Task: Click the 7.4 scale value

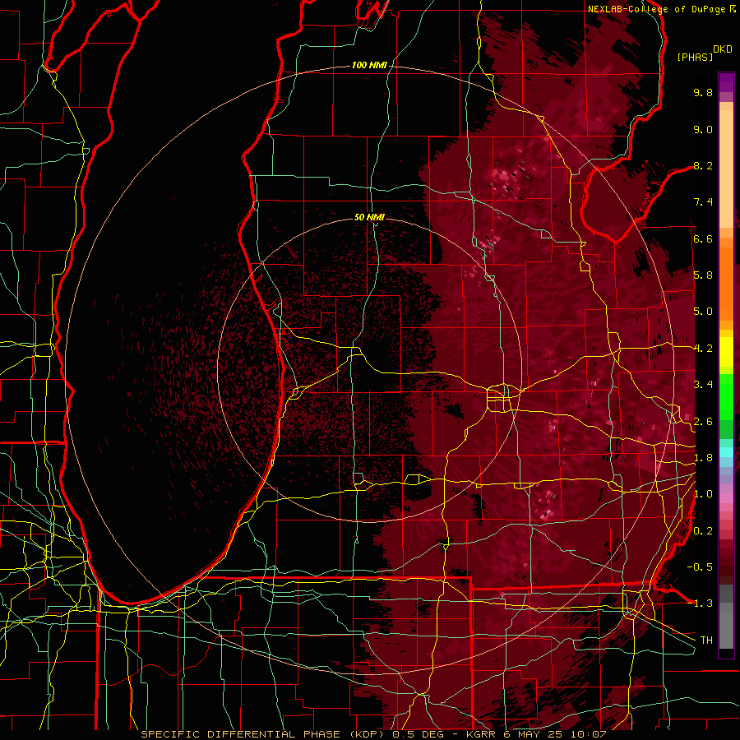Action: pyautogui.click(x=703, y=202)
